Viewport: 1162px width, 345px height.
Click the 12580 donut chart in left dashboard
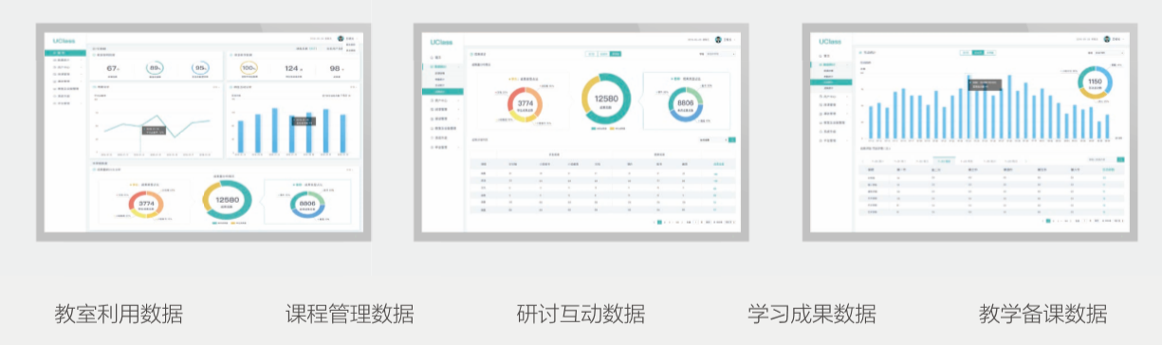coord(227,201)
